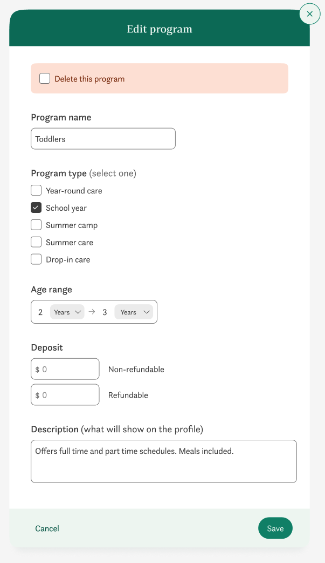Edit the program Description text area

(x=163, y=461)
